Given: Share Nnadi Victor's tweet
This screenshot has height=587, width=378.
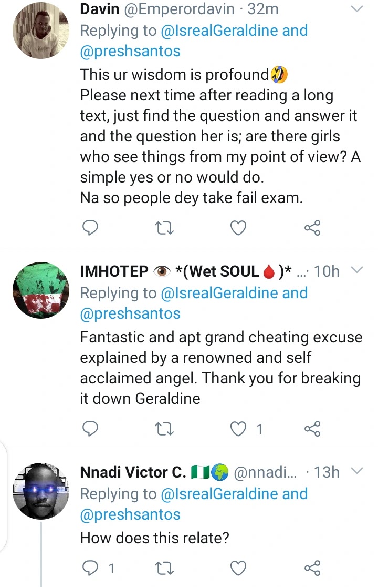Looking at the screenshot, I should pyautogui.click(x=312, y=568).
